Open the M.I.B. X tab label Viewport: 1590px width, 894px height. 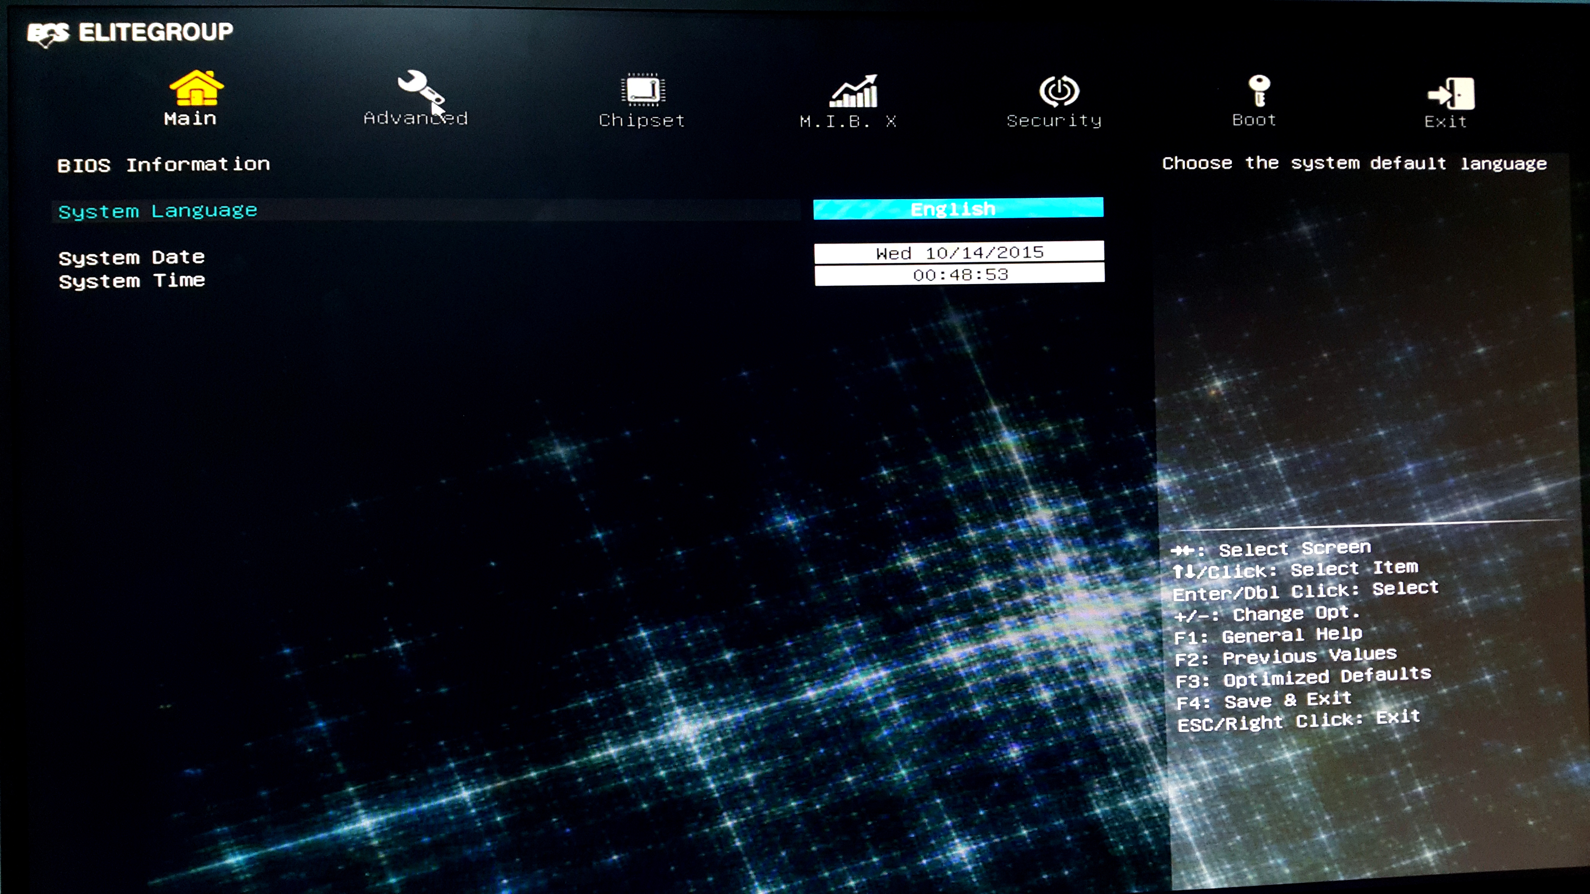click(848, 121)
